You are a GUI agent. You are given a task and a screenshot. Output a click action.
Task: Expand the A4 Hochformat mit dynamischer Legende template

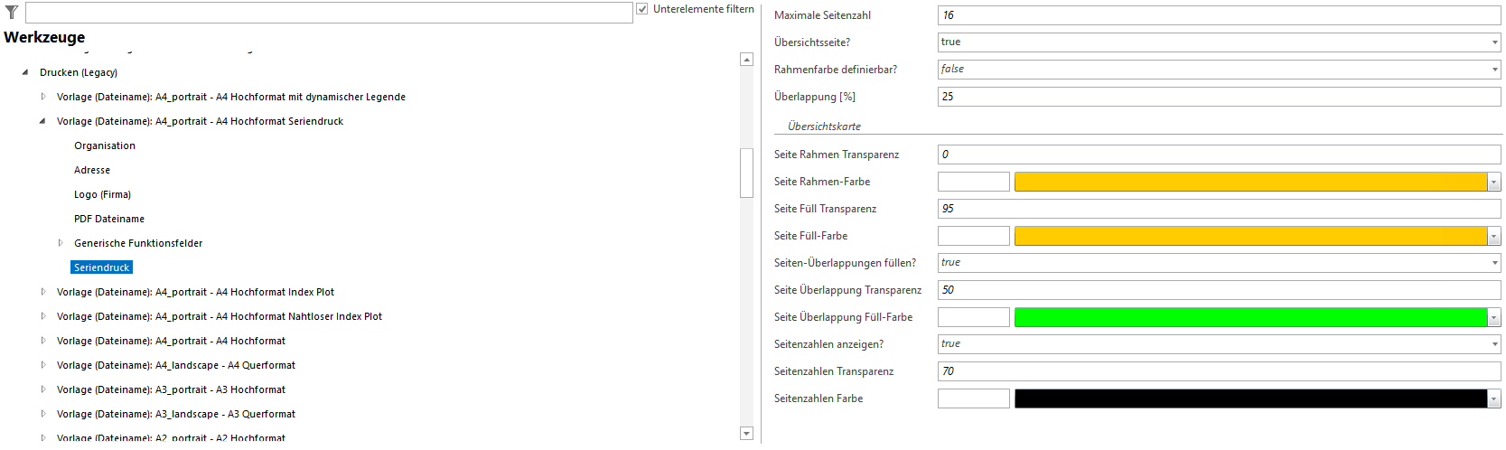42,97
